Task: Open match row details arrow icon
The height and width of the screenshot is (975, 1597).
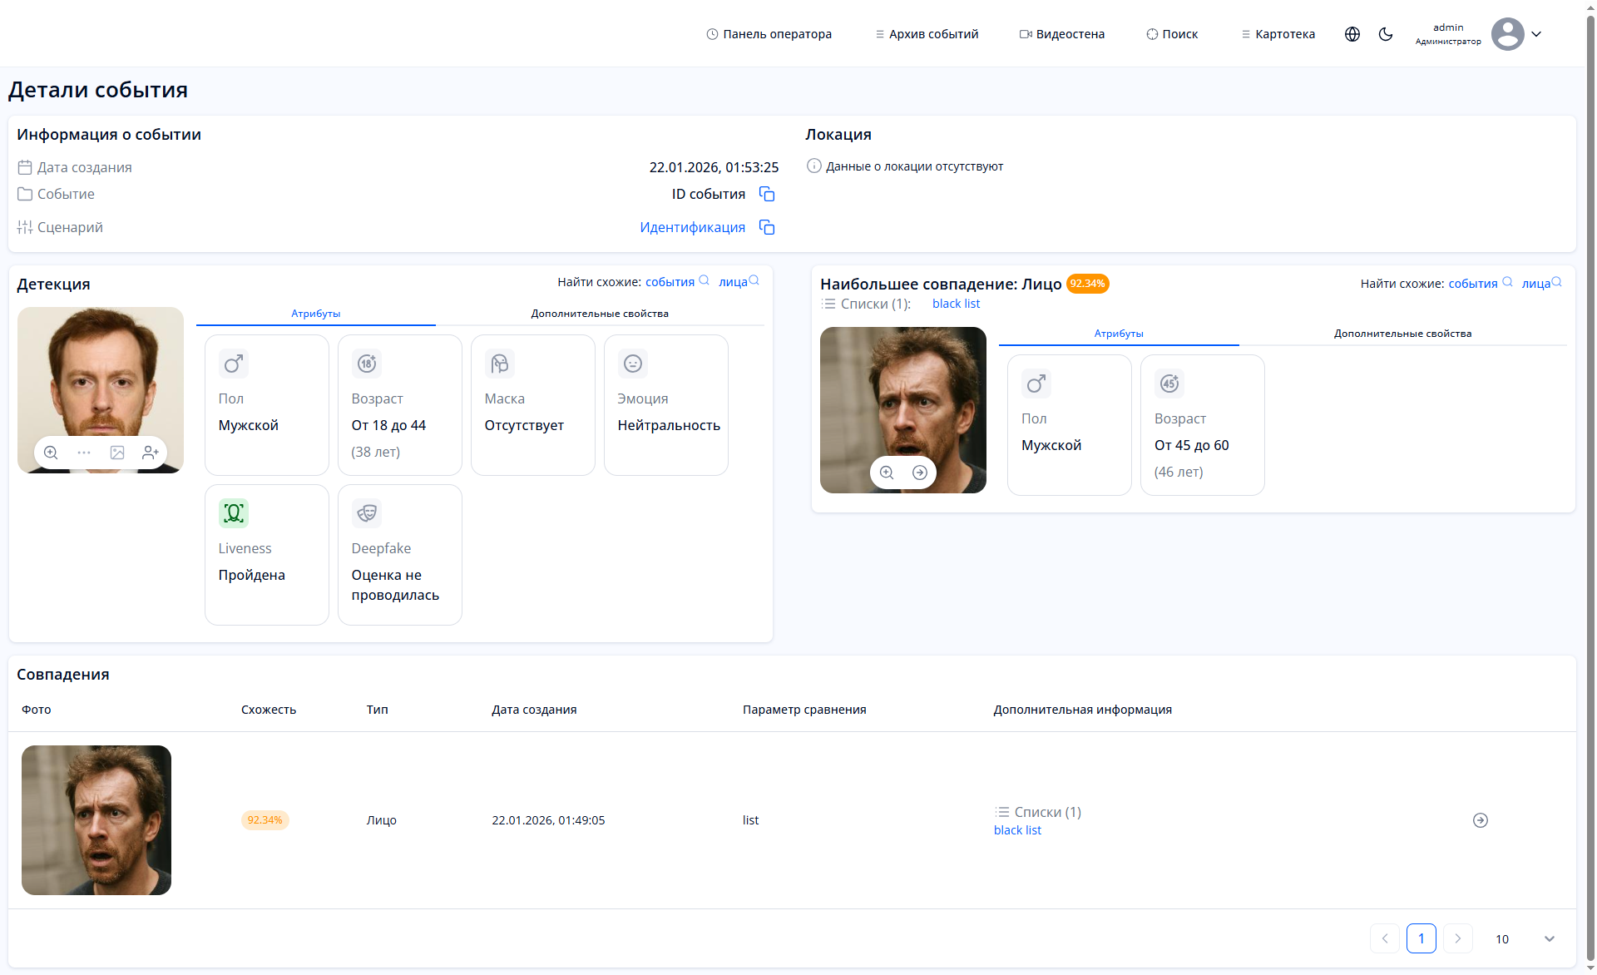Action: tap(1481, 820)
